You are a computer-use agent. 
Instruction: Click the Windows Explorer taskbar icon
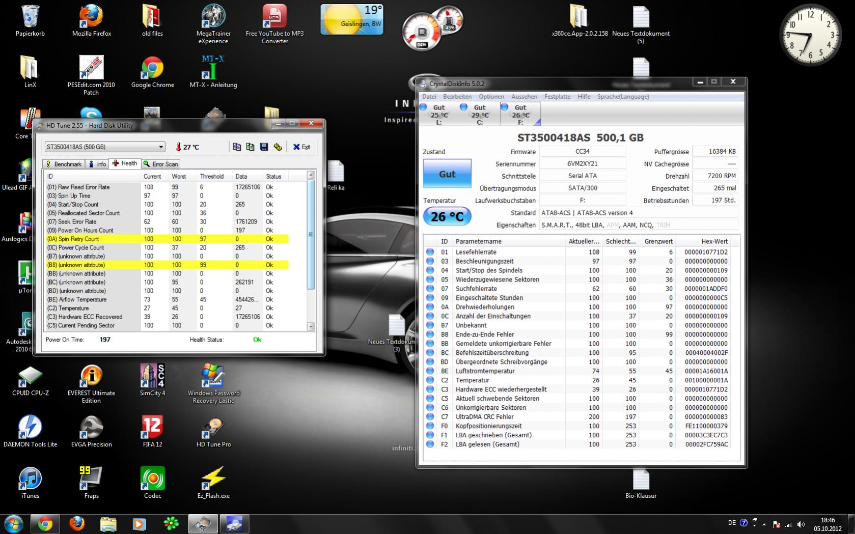(x=108, y=524)
